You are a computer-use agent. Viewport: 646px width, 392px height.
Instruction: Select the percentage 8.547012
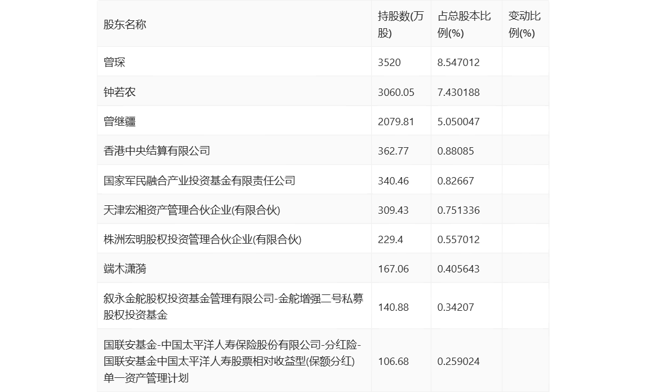click(458, 62)
